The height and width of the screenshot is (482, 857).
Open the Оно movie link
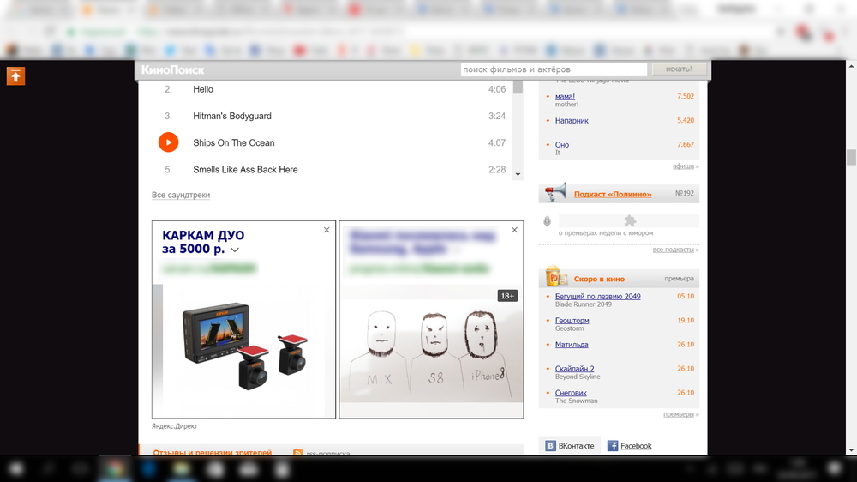pos(562,144)
